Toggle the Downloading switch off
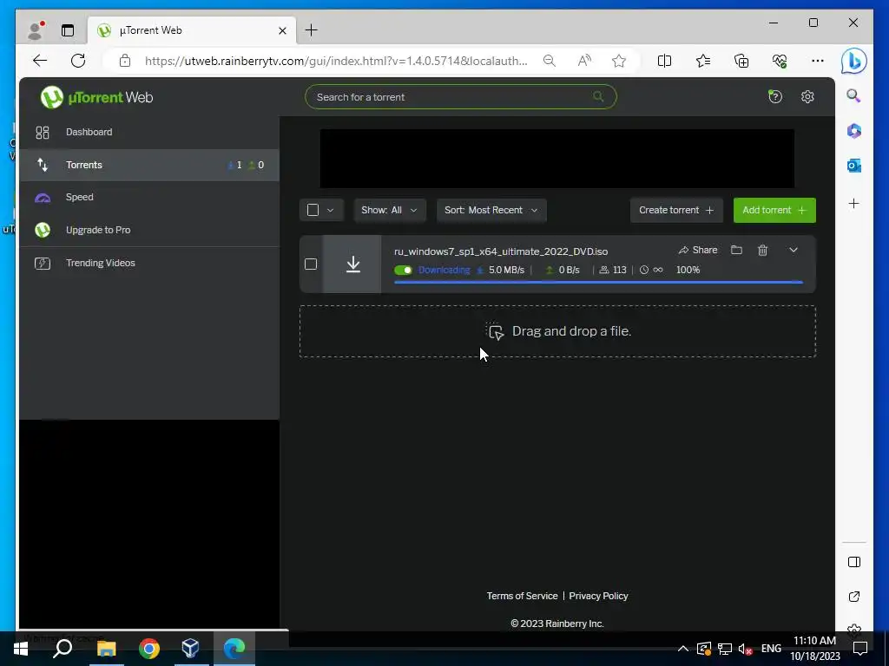Screen dimensions: 889x666 (x=403, y=271)
